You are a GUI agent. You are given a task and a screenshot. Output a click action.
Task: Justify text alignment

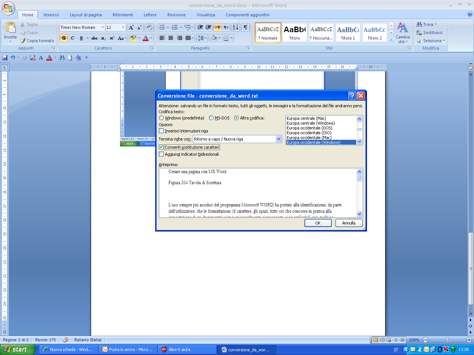tap(188, 38)
